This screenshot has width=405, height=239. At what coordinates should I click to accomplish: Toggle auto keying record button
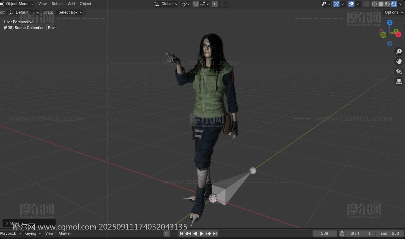[x=167, y=234]
